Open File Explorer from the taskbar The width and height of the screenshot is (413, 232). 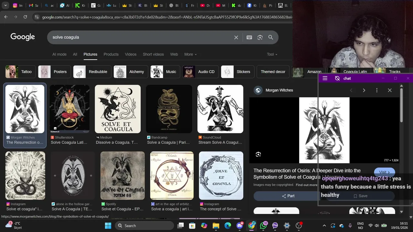coord(216,226)
